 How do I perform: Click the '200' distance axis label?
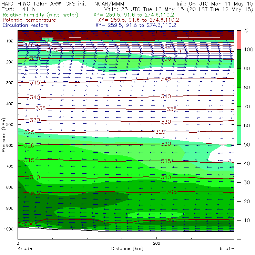coord(156,243)
